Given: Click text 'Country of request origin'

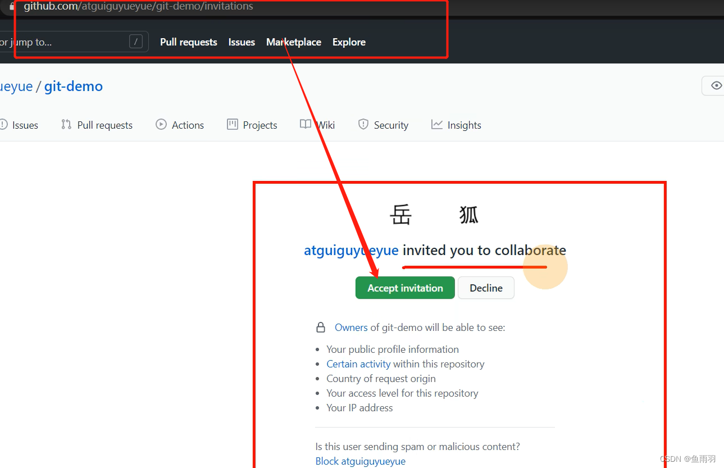Looking at the screenshot, I should (381, 379).
